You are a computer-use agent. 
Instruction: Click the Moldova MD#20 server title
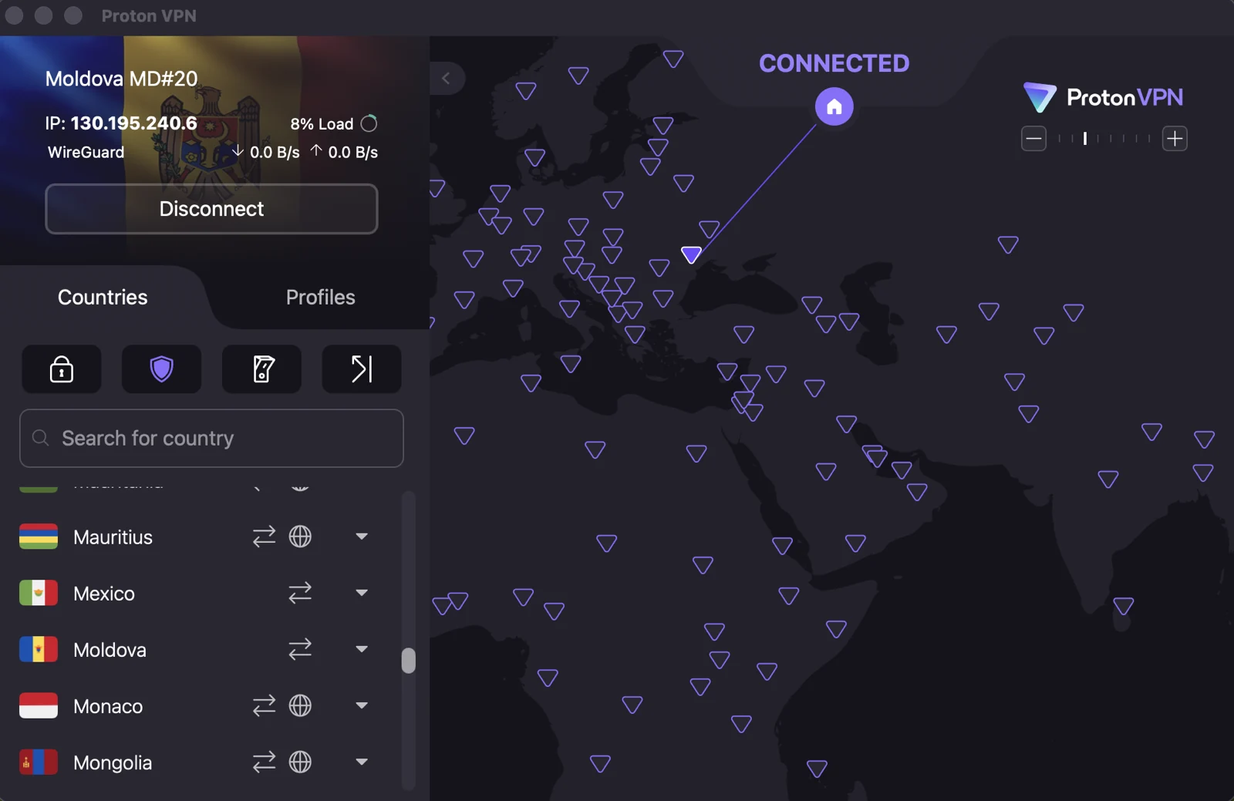[x=121, y=79]
